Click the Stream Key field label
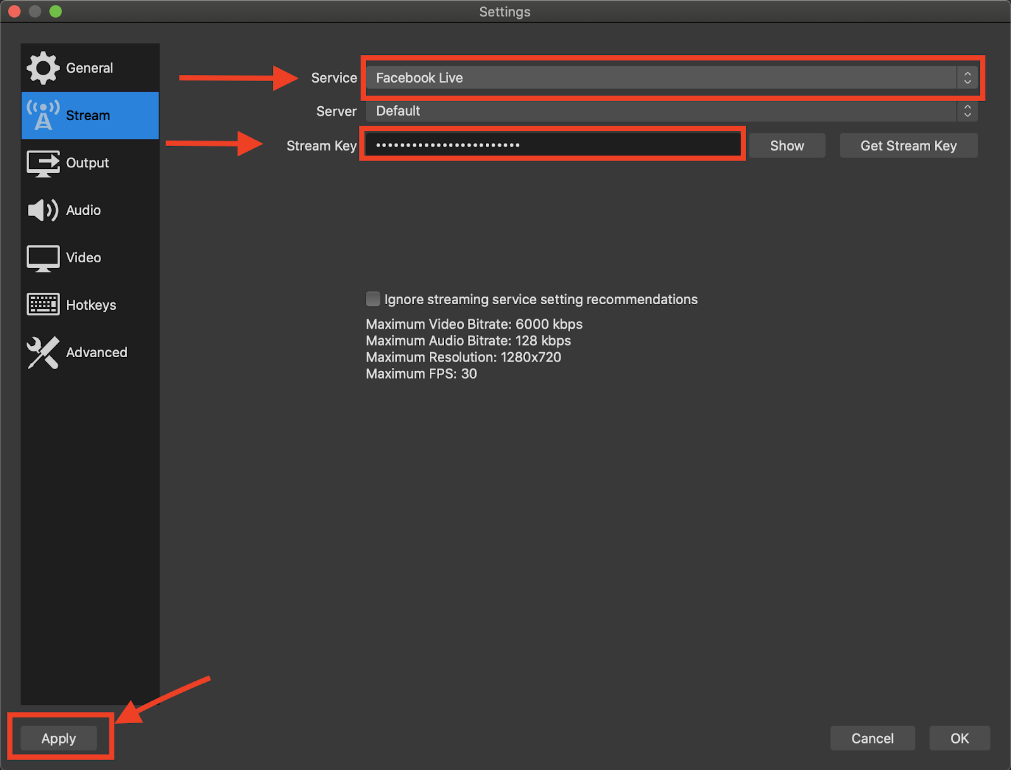Viewport: 1011px width, 770px height. (x=322, y=146)
